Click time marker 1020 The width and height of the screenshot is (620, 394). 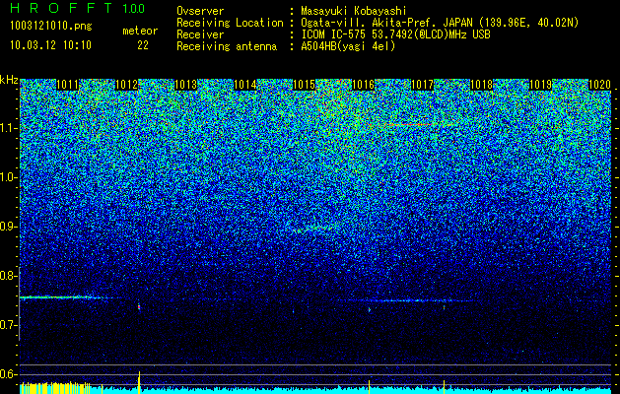[x=600, y=85]
